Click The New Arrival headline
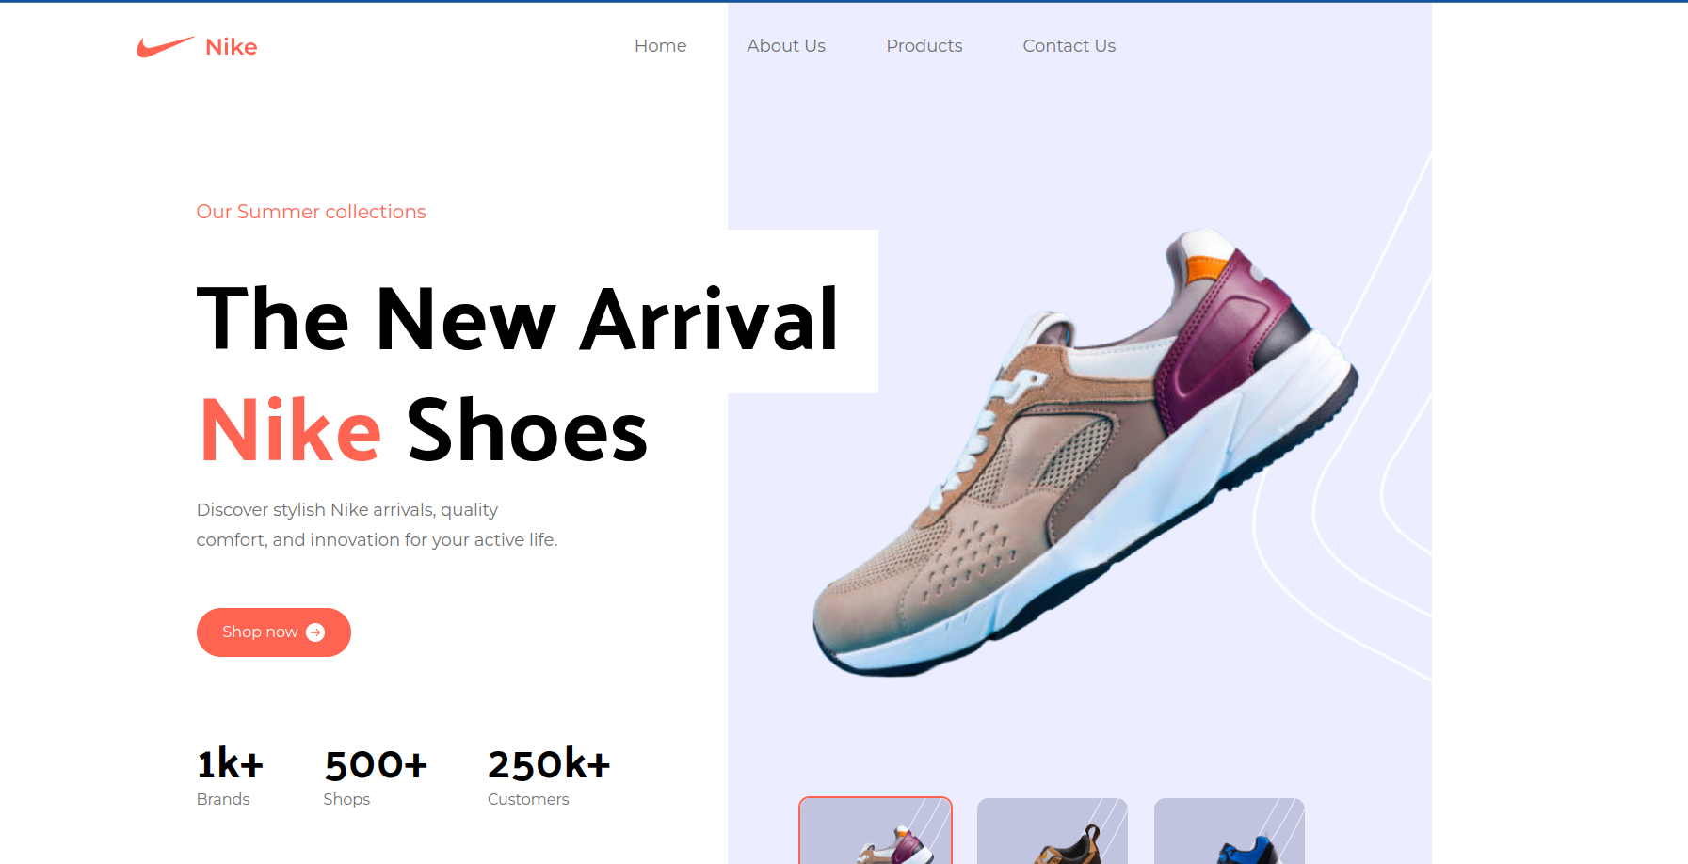The width and height of the screenshot is (1688, 864). point(518,320)
